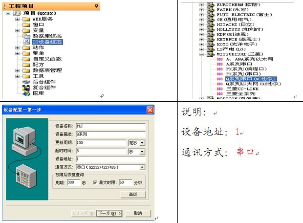Image resolution: width=303 pixels, height=223 pixels.
Task: Select A系列串口 driver
Action: pyautogui.click(x=239, y=64)
